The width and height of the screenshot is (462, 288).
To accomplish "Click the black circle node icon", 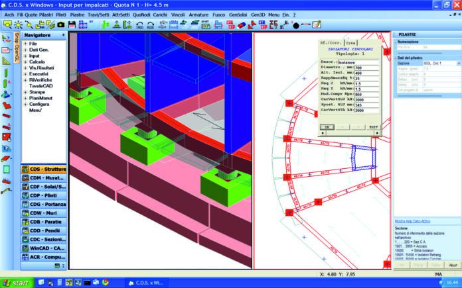I will (x=297, y=24).
